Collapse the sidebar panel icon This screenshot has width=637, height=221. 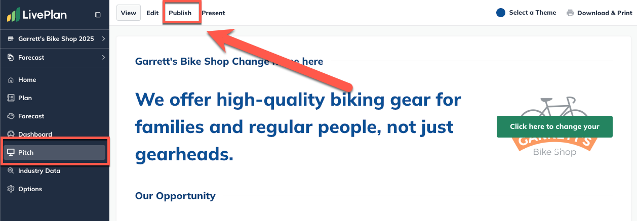click(98, 15)
